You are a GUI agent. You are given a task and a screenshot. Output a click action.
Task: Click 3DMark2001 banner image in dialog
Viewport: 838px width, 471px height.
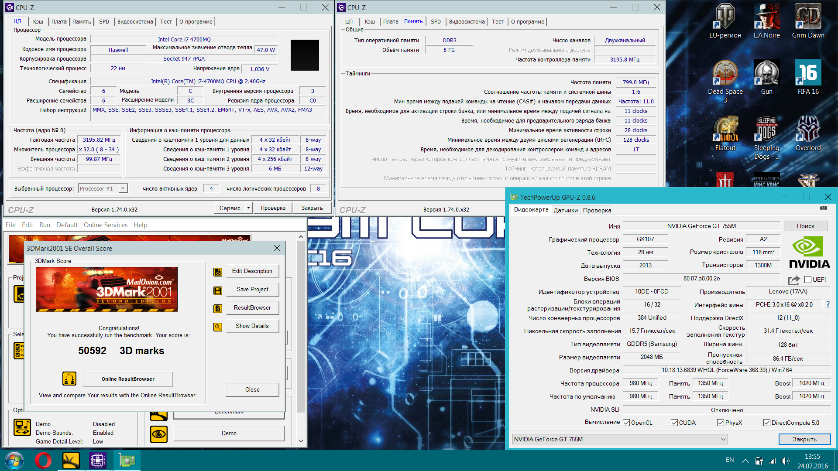(x=106, y=289)
